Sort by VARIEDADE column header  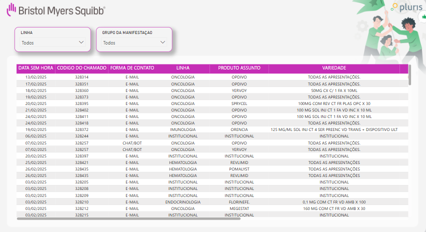pos(334,68)
